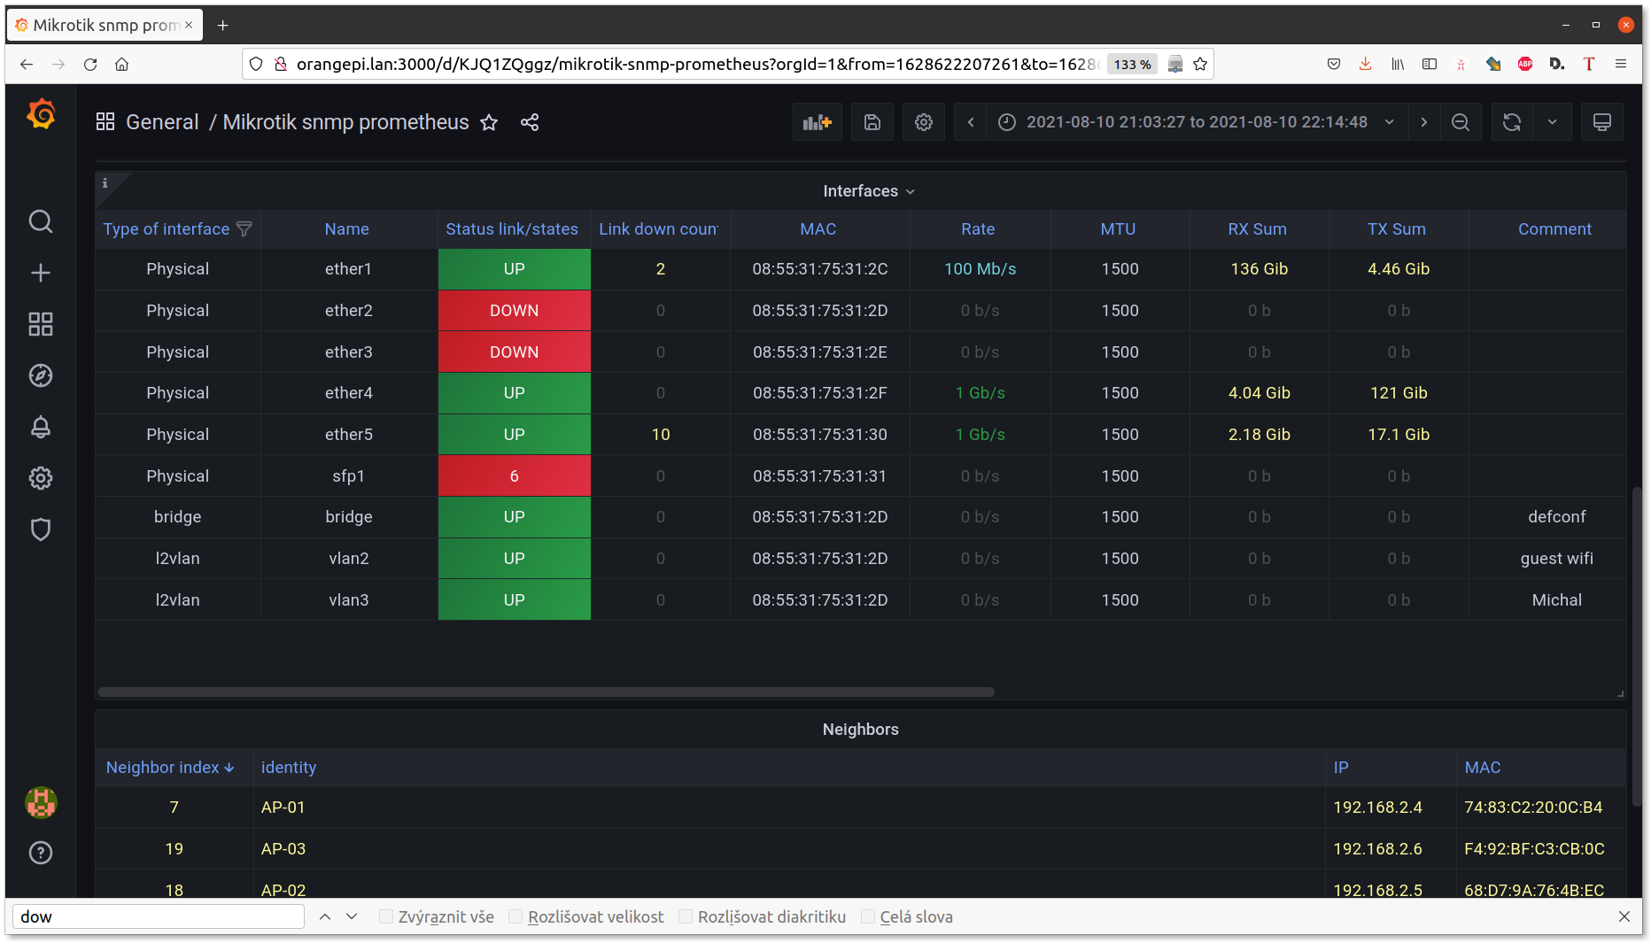1651x943 pixels.
Task: Open the browser home page button
Action: pyautogui.click(x=122, y=64)
